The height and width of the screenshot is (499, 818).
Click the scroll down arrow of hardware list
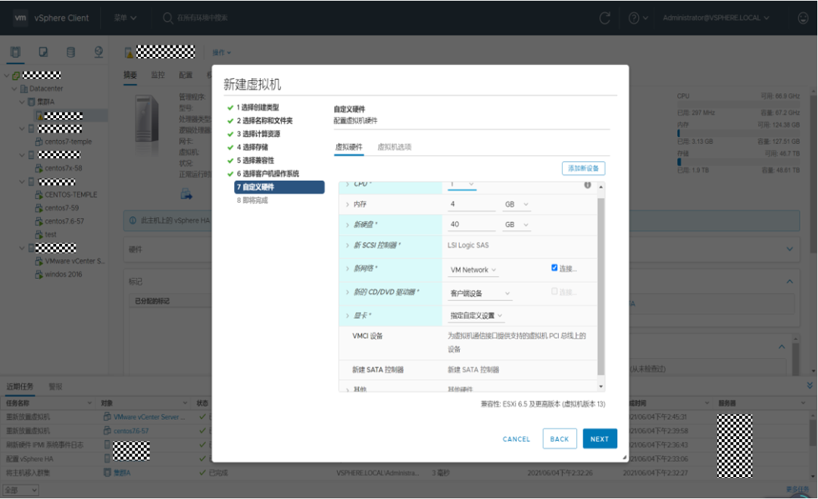coord(601,386)
